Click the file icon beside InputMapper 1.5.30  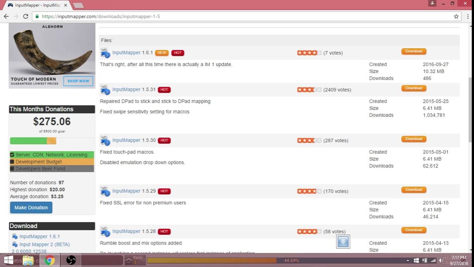pyautogui.click(x=106, y=140)
